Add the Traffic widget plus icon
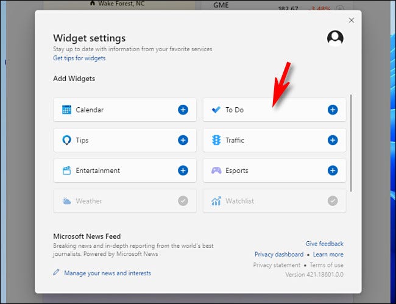 coord(333,140)
